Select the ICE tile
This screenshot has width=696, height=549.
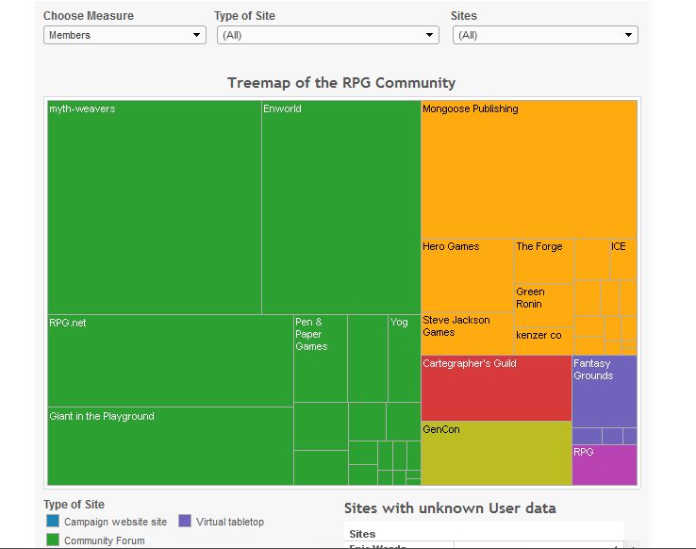(x=623, y=259)
